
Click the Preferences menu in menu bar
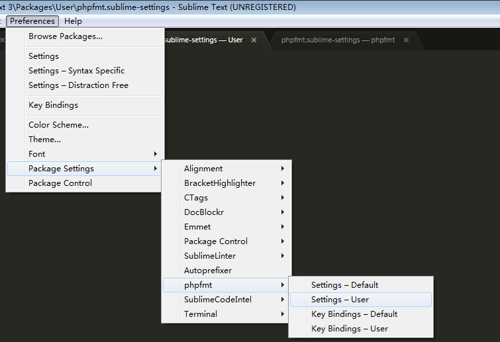point(32,21)
